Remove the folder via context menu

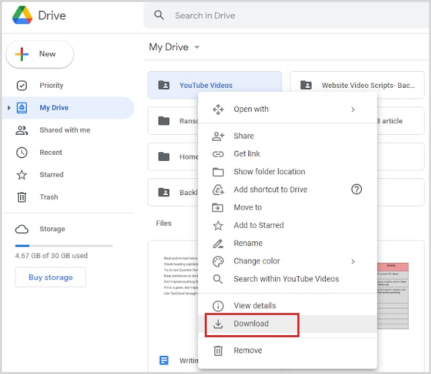248,351
